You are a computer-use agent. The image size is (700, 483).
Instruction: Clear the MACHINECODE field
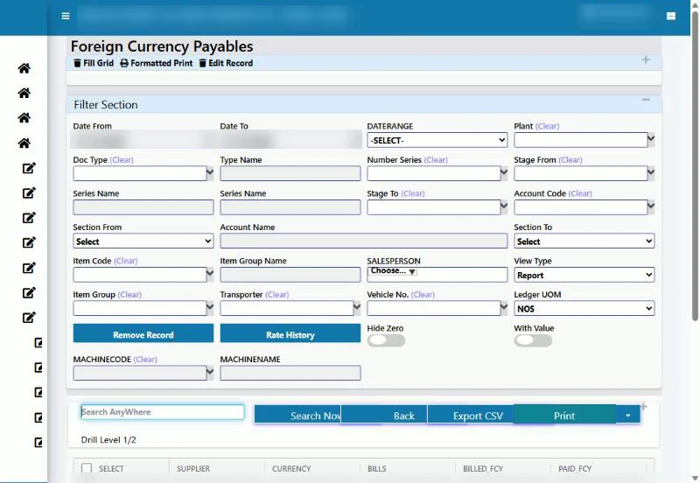[x=145, y=360]
